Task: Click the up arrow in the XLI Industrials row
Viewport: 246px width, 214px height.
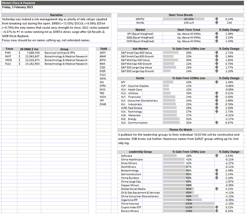Action: pyautogui.click(x=217, y=104)
